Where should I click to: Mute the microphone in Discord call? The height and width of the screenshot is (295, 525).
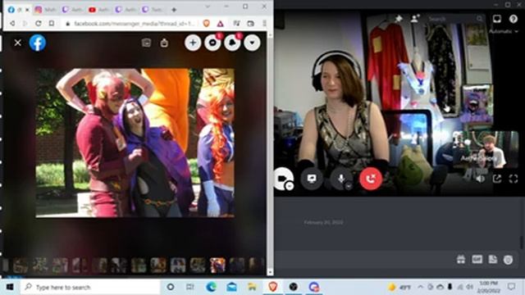tap(341, 179)
